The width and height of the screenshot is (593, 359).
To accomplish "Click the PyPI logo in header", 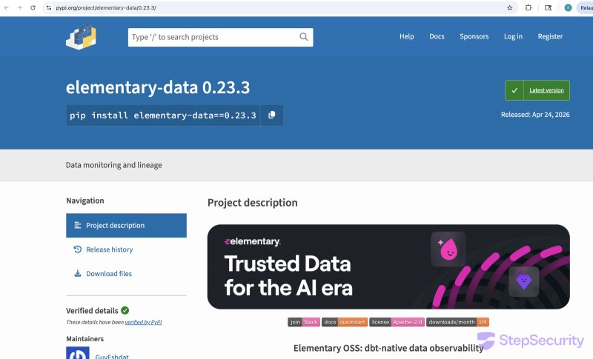I will coord(81,37).
